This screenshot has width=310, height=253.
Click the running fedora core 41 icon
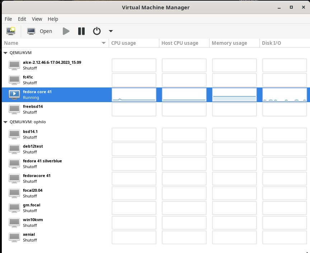click(x=14, y=95)
